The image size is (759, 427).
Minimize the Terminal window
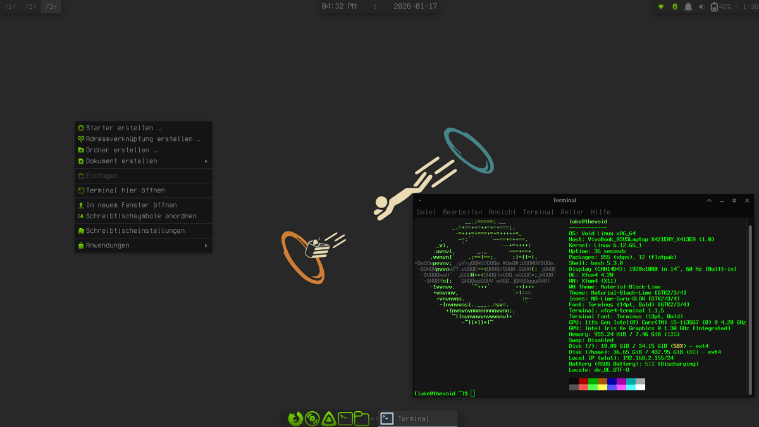(x=722, y=201)
